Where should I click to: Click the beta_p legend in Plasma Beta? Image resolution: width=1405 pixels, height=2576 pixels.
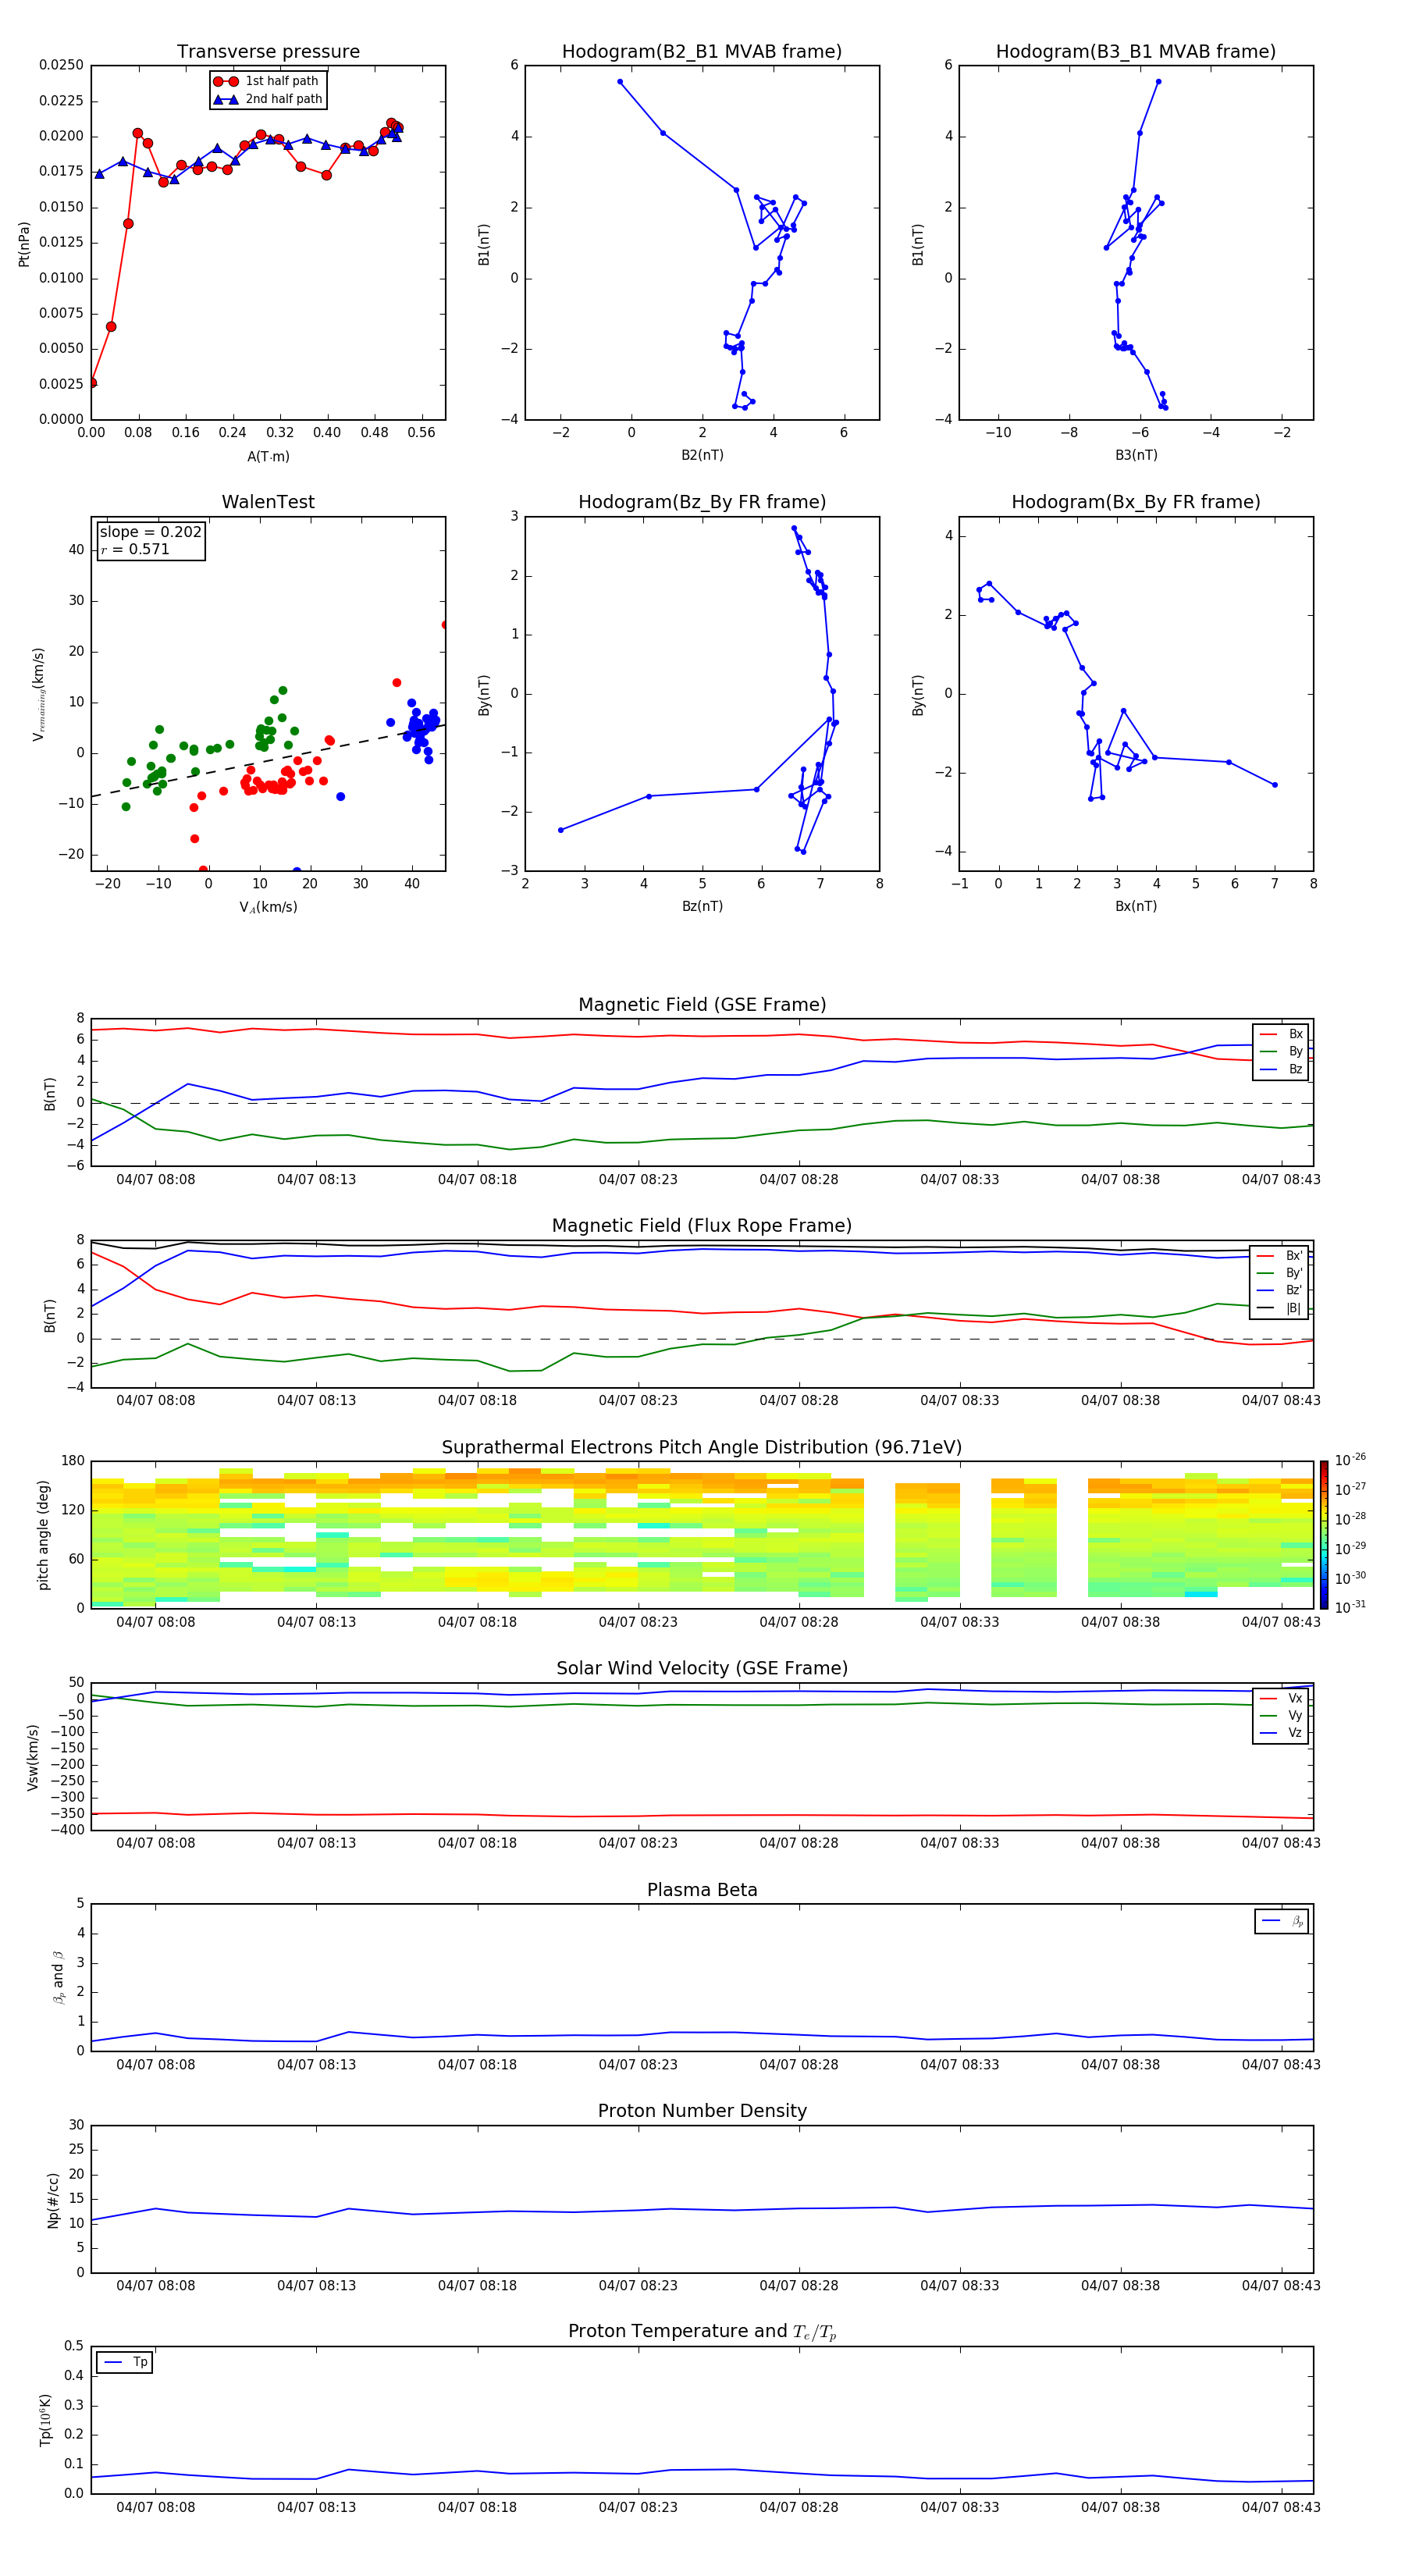click(1281, 1921)
